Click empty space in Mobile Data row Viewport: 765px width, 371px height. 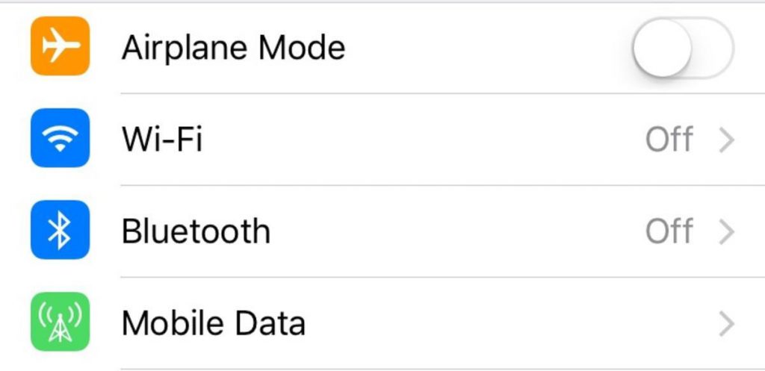pyautogui.click(x=512, y=323)
